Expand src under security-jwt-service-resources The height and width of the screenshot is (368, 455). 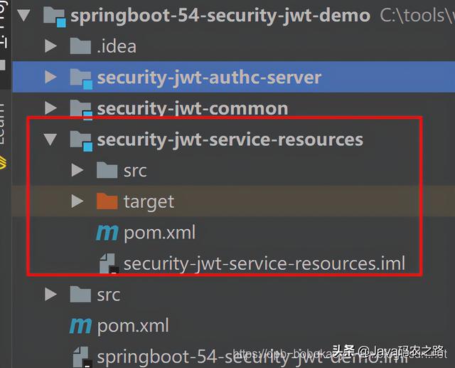(77, 170)
